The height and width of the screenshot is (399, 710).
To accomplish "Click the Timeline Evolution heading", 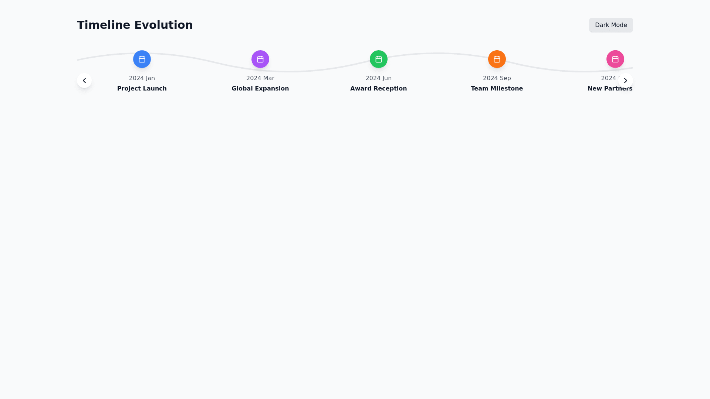I will [135, 25].
